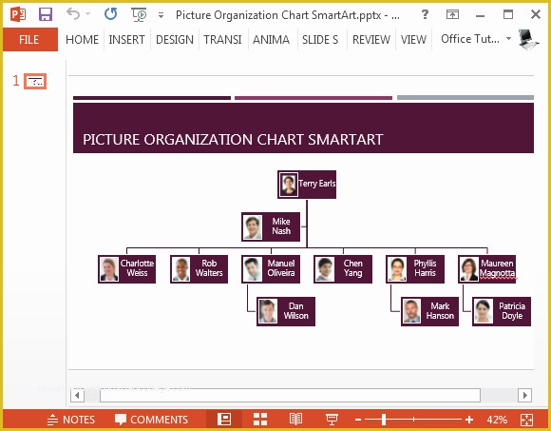Screen dimensions: 551x431
Task: Select the Chen Yang box
Action: [x=343, y=269]
